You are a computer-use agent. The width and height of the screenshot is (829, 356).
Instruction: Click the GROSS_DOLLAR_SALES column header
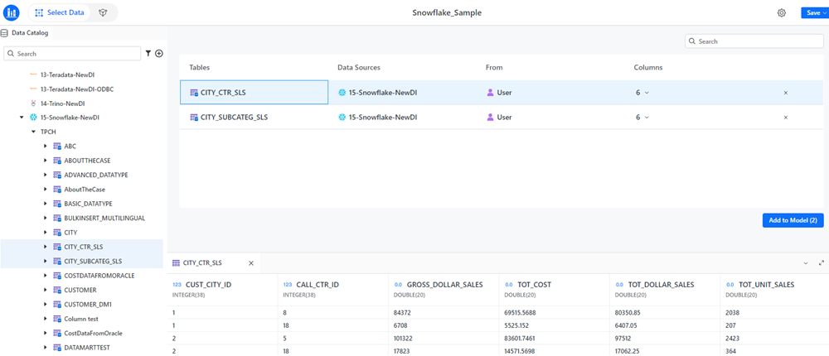click(444, 285)
